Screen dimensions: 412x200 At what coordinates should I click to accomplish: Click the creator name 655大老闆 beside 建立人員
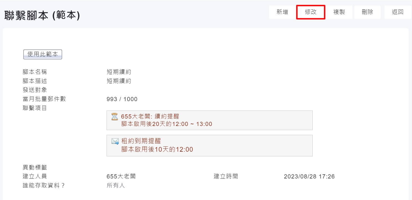pyautogui.click(x=121, y=177)
